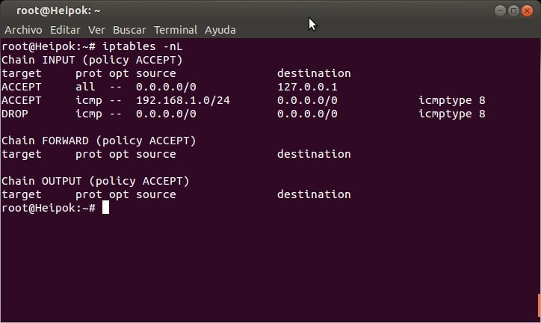Click the target header under Chain FORWARD
This screenshot has height=323, width=541.
[x=22, y=154]
